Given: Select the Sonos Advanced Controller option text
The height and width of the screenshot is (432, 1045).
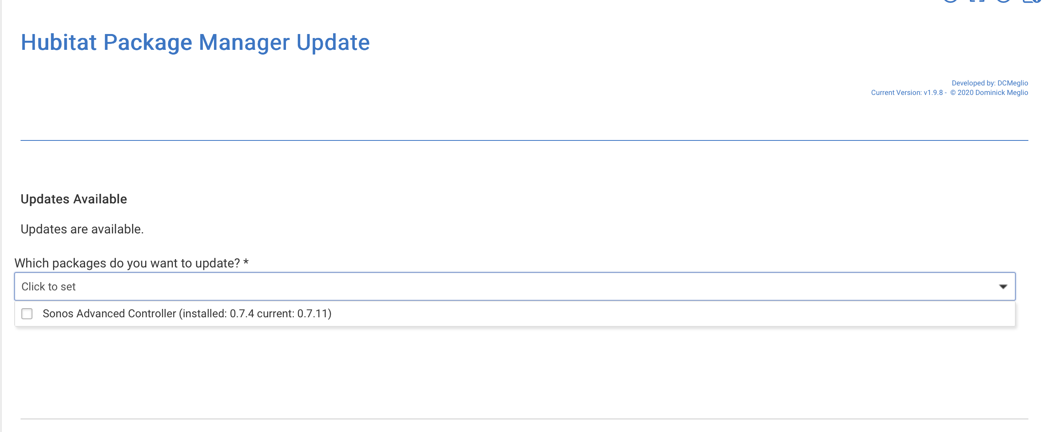Looking at the screenshot, I should click(x=109, y=314).
